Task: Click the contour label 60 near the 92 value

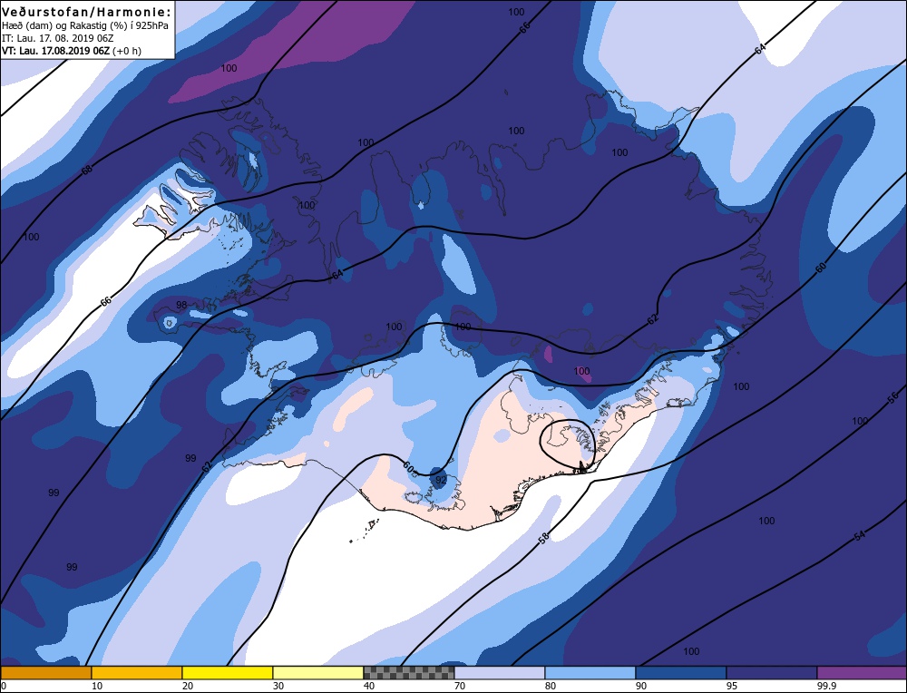Action: 408,467
